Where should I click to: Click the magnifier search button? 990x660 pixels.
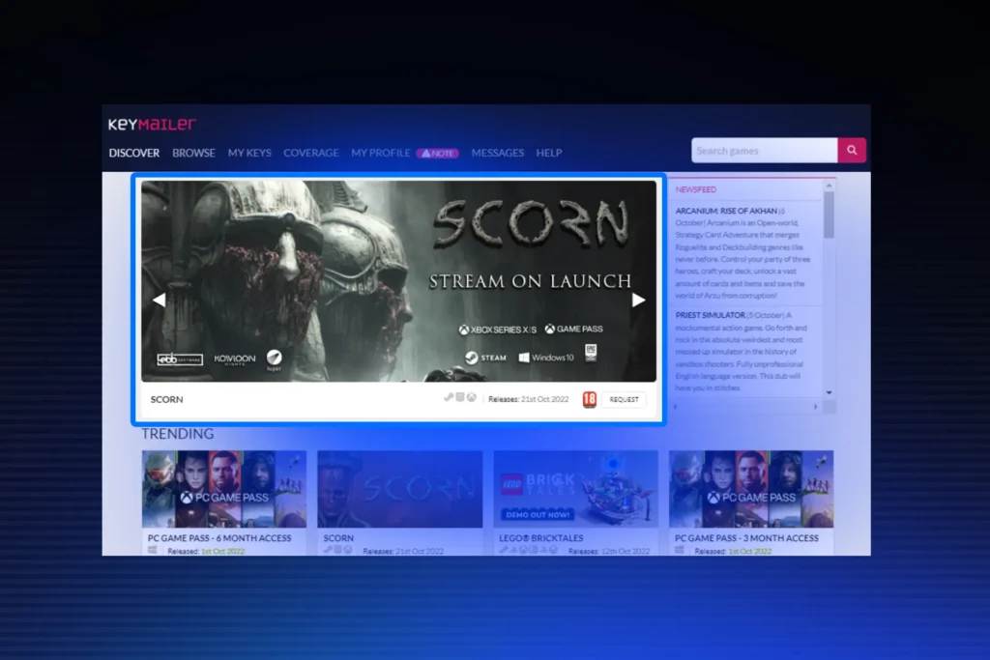[852, 150]
